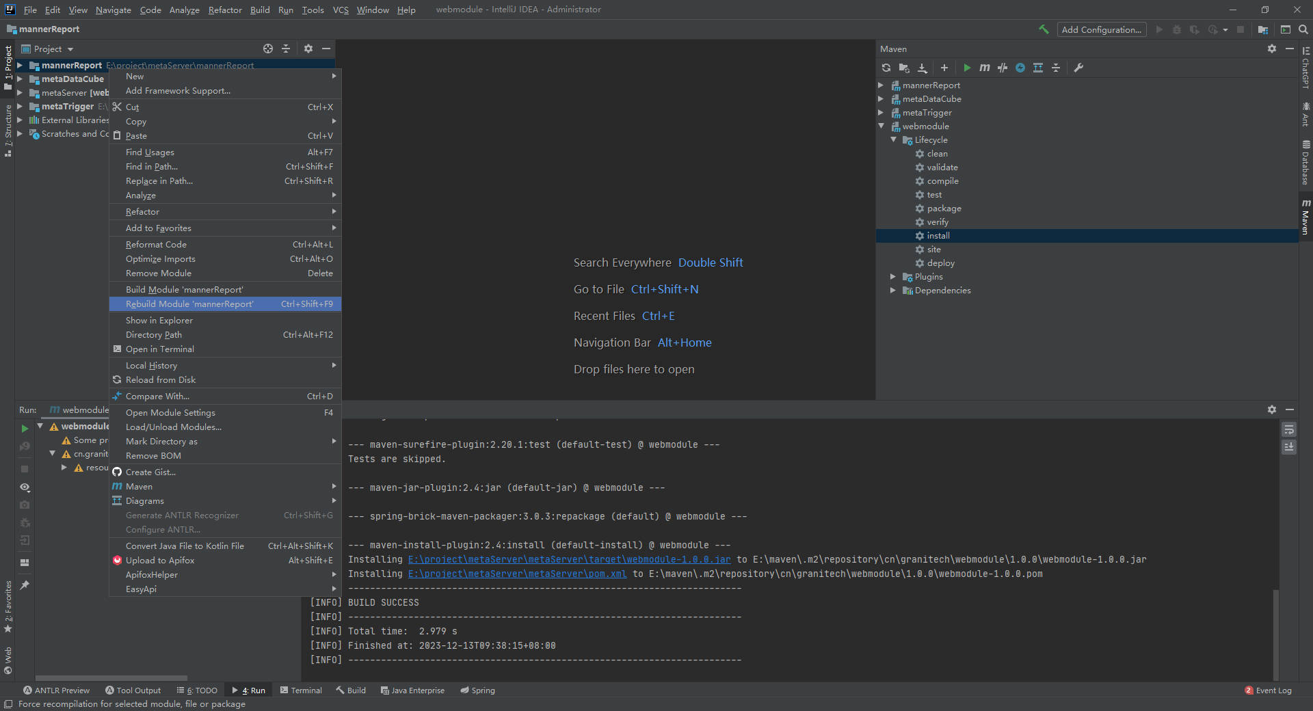The height and width of the screenshot is (711, 1313).
Task: Expand metaTrigger node in the Maven tree
Action: (x=881, y=113)
